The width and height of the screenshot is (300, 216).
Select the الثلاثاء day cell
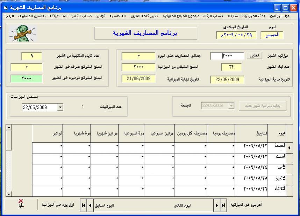tap(277, 191)
